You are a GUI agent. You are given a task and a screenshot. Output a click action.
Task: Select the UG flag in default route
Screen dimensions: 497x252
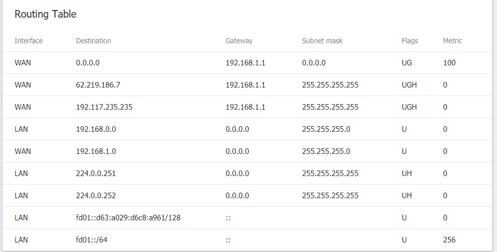click(407, 63)
